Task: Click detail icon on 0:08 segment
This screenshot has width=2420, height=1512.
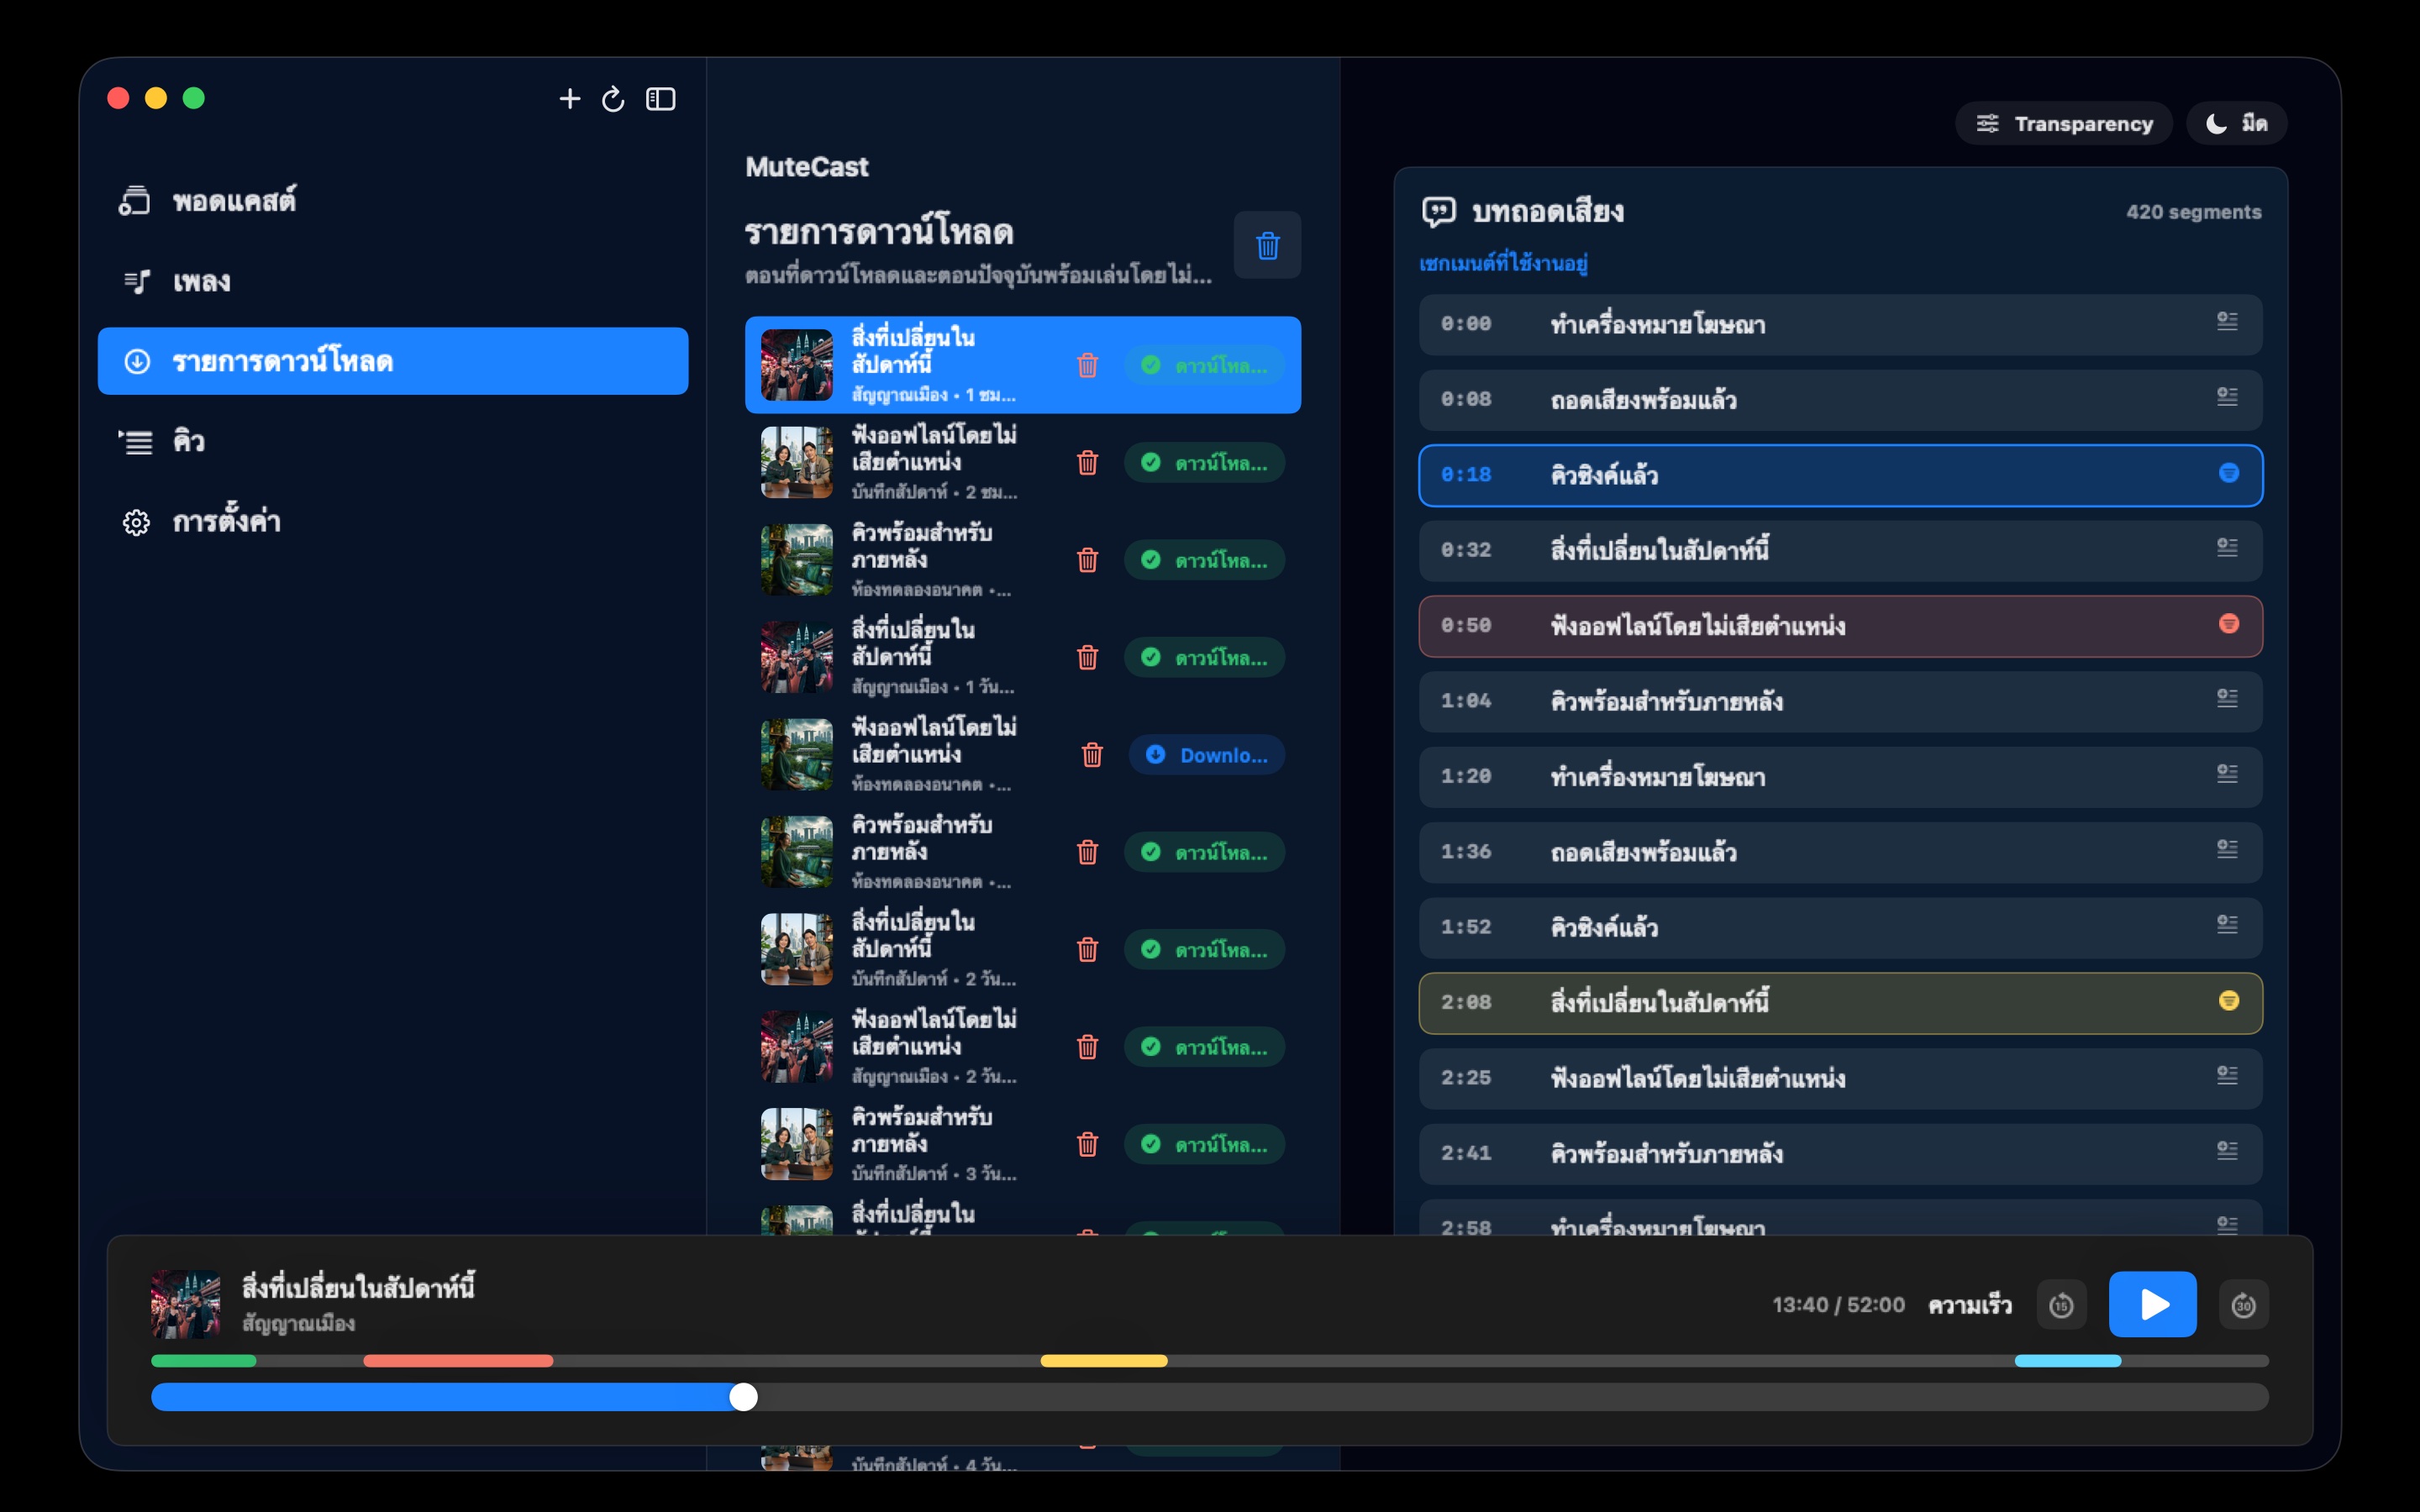Action: point(2227,397)
